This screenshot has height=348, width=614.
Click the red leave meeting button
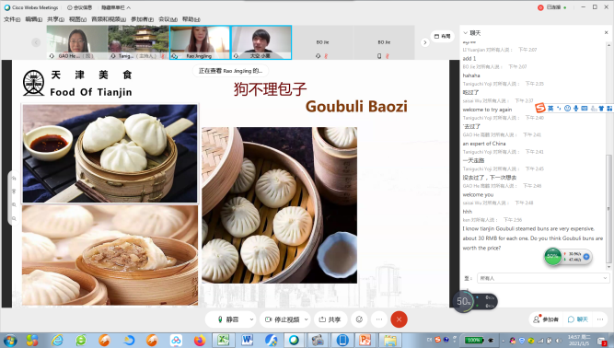(399, 319)
